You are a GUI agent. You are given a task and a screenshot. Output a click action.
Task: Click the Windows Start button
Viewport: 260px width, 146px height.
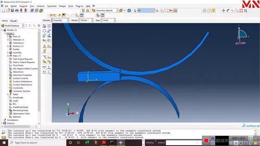4,143
